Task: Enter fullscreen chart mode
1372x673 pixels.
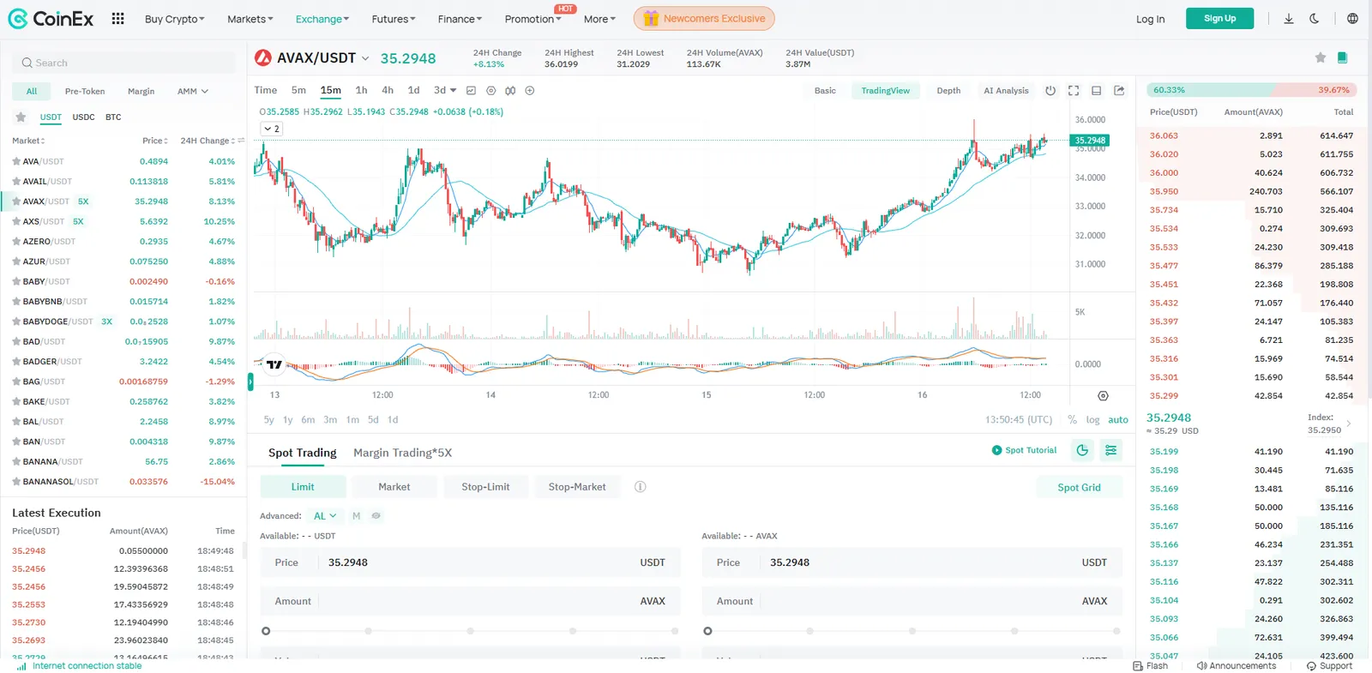Action: click(x=1074, y=90)
